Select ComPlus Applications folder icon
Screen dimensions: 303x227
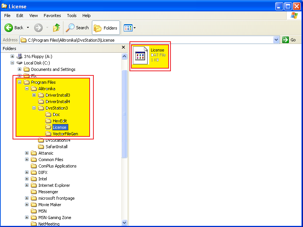coord(34,166)
